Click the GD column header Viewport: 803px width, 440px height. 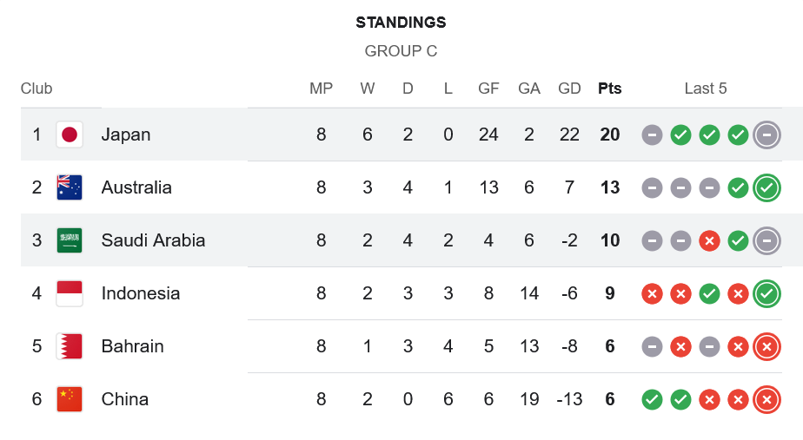pos(569,89)
